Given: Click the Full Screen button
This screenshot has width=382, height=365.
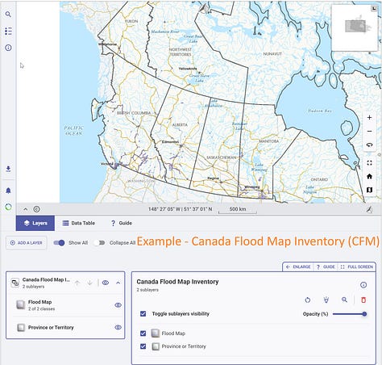Looking at the screenshot, I should [x=357, y=266].
